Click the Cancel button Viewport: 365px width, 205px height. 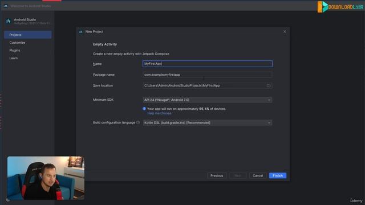258,175
